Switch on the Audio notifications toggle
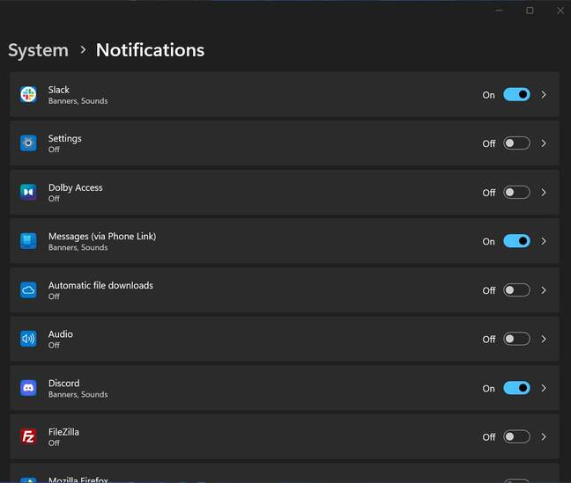The height and width of the screenshot is (483, 571). tap(516, 339)
